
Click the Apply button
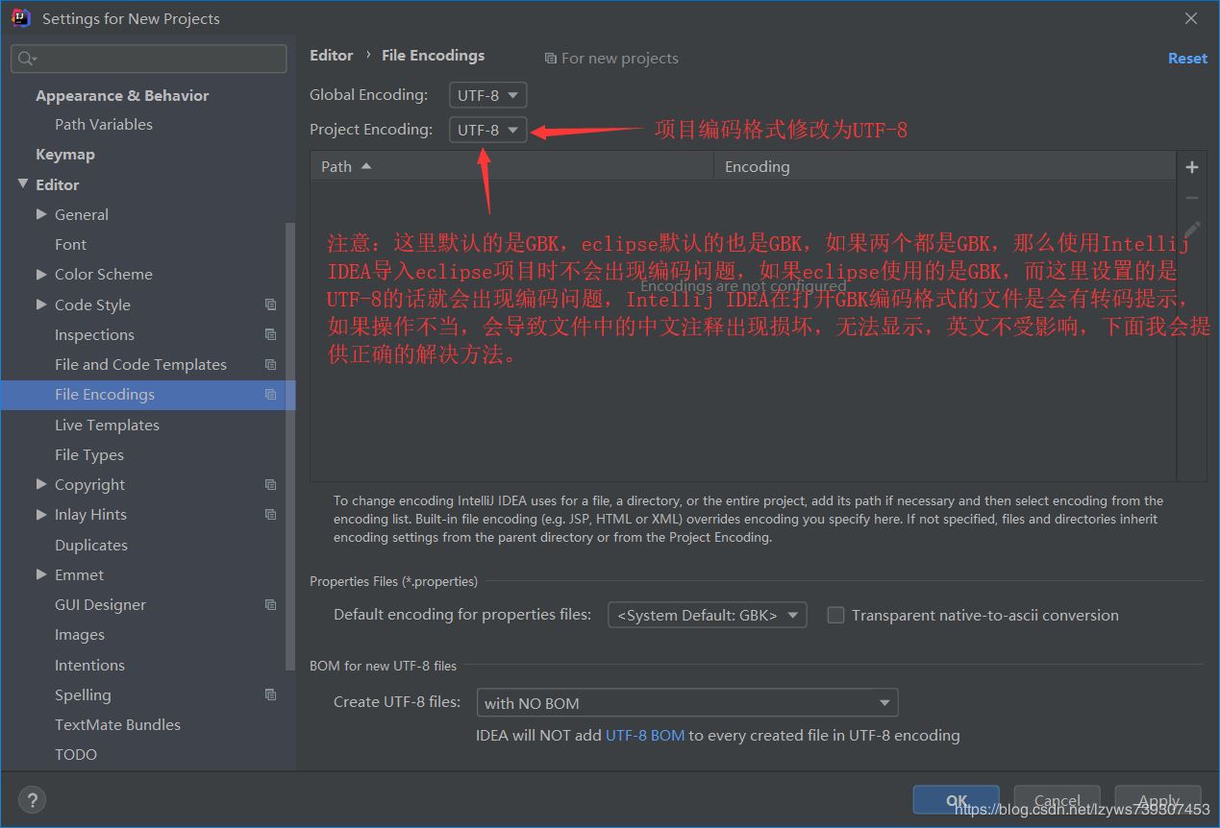(x=1158, y=800)
